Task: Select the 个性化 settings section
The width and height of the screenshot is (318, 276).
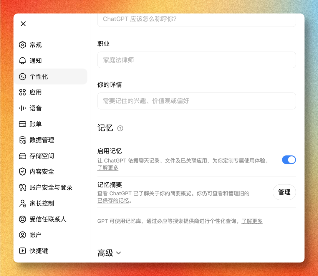Action: click(x=51, y=77)
